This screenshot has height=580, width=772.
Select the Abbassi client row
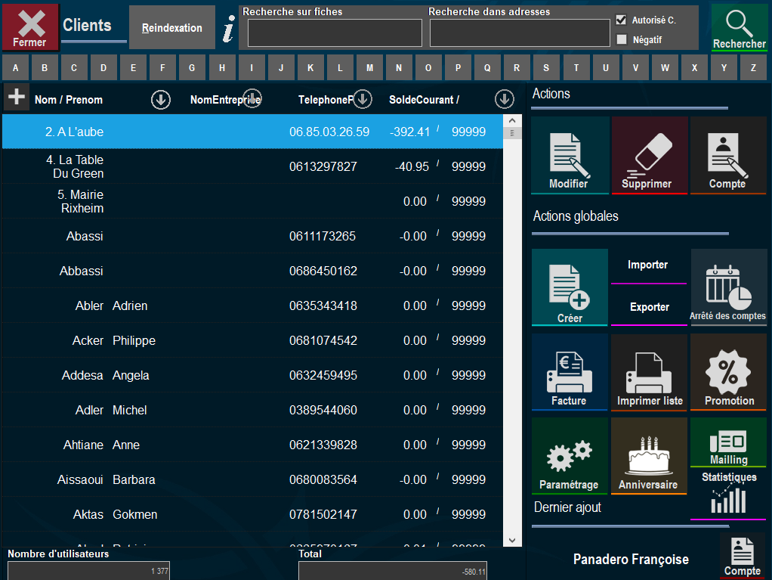(252, 271)
